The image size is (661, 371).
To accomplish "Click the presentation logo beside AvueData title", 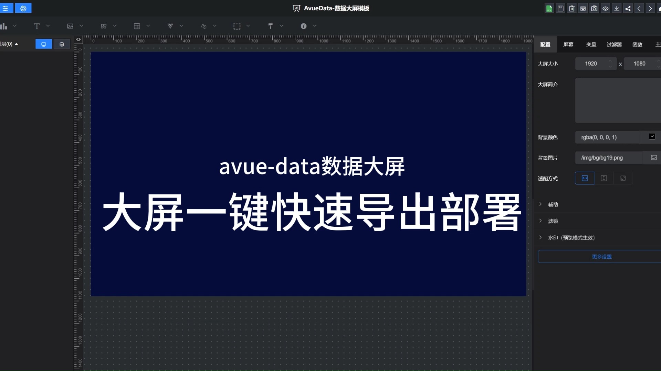I will [x=296, y=8].
